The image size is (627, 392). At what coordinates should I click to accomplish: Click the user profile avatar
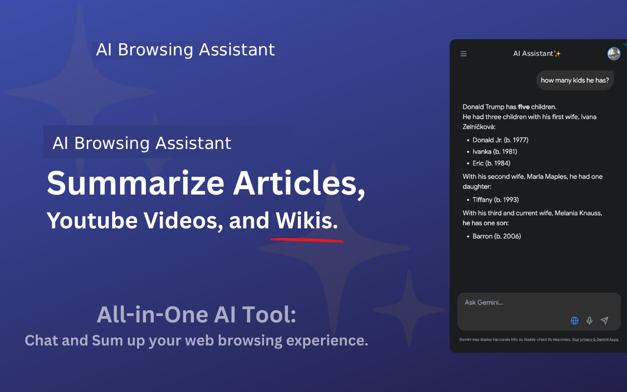click(614, 54)
